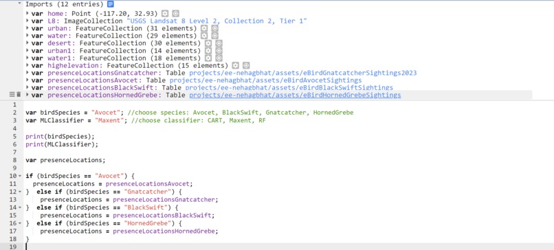554x250 pixels.
Task: Fold the else-if block at line 14
Action: pyautogui.click(x=20, y=207)
